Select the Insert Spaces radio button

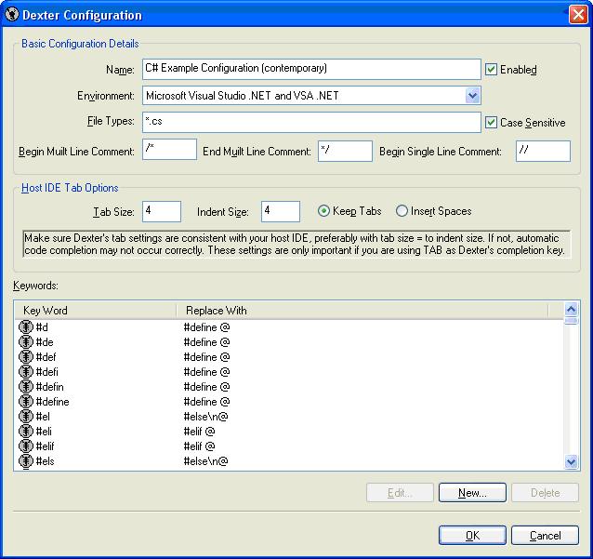pyautogui.click(x=402, y=211)
